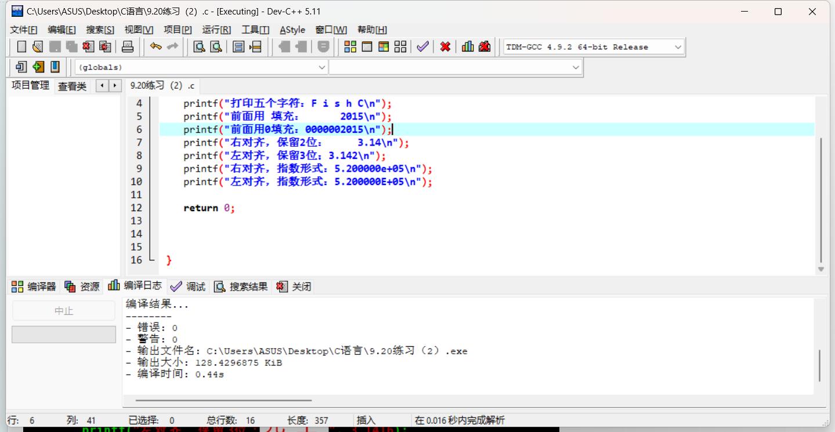This screenshot has height=432, width=835.
Task: Undo the last edit via toolbar arrow
Action: pyautogui.click(x=156, y=47)
